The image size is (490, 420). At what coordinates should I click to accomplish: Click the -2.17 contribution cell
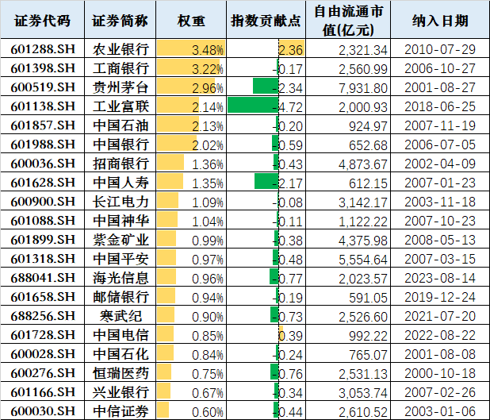266,182
